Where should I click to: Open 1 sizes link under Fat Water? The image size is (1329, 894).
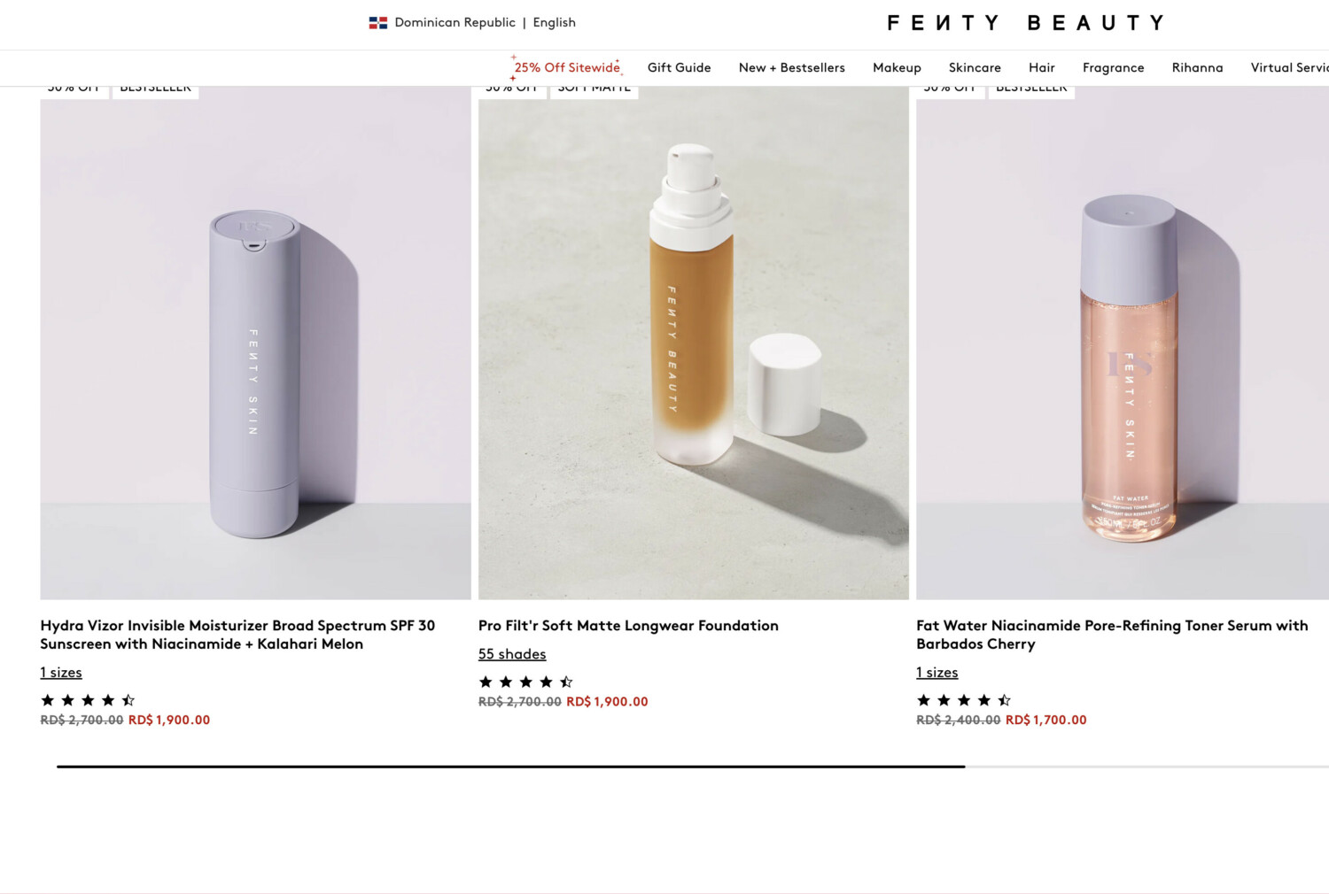(x=937, y=673)
